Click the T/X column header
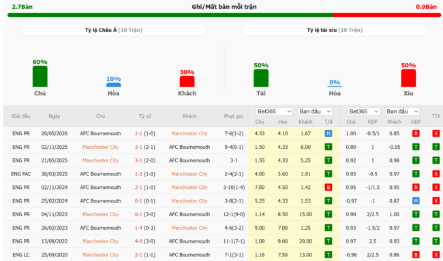This screenshot has height=261, width=443. [x=436, y=116]
